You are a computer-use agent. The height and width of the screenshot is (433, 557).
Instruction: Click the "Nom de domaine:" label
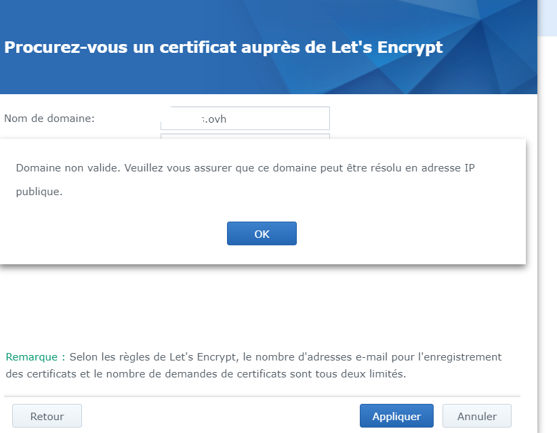pyautogui.click(x=49, y=118)
